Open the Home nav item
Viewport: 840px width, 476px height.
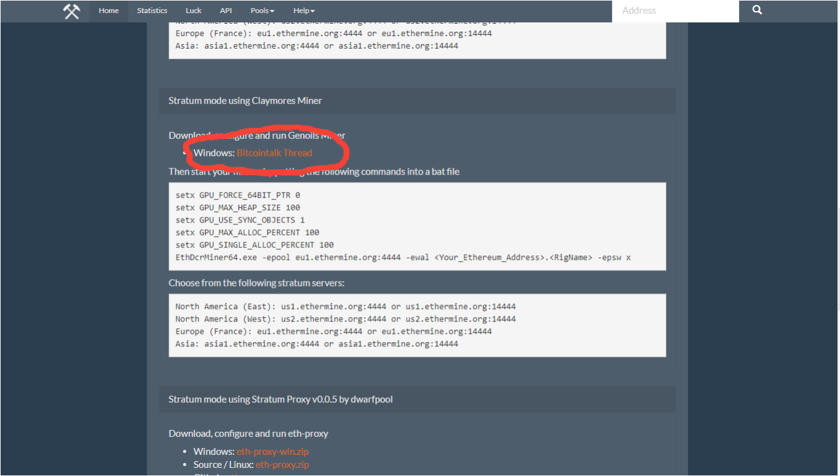[108, 11]
